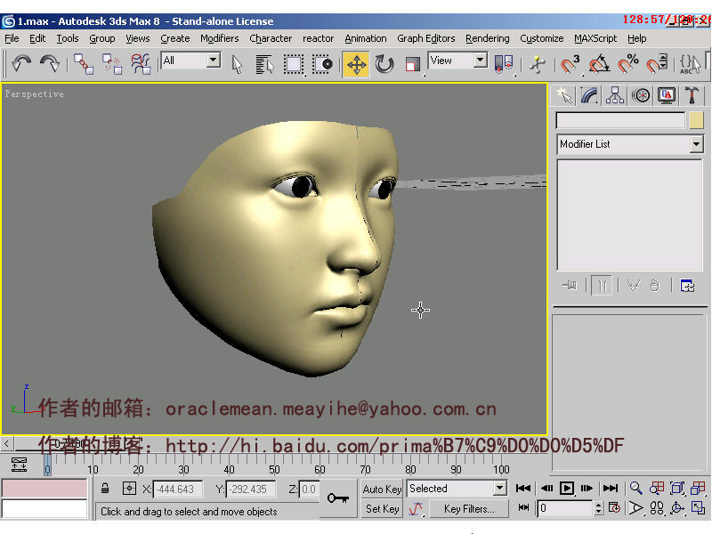Click the object name input field

click(620, 121)
